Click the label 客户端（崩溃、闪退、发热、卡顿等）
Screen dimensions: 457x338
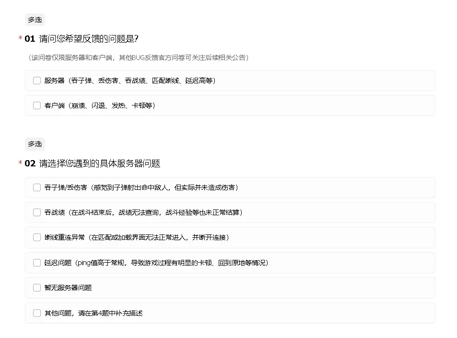point(100,105)
